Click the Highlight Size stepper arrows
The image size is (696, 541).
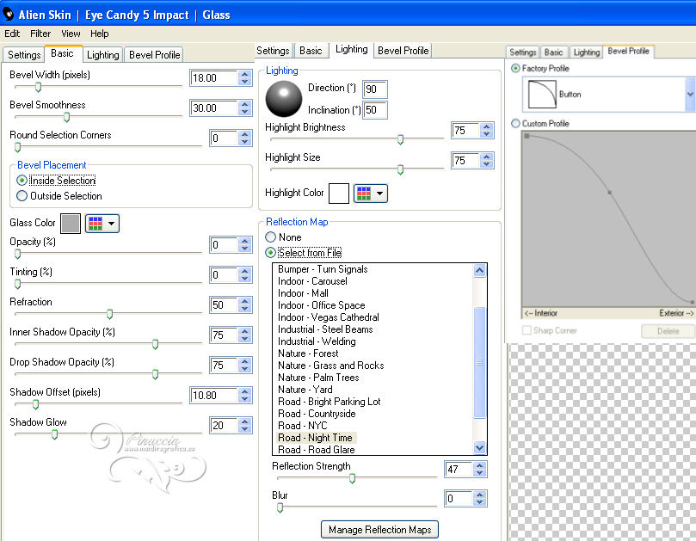coord(486,160)
